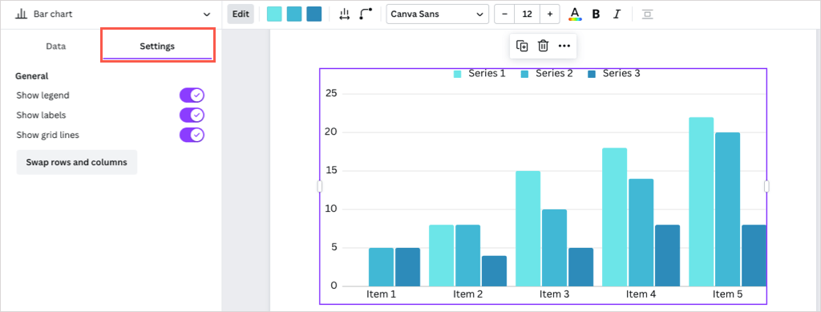Image resolution: width=821 pixels, height=312 pixels.
Task: Toggle italic text formatting
Action: pos(617,14)
